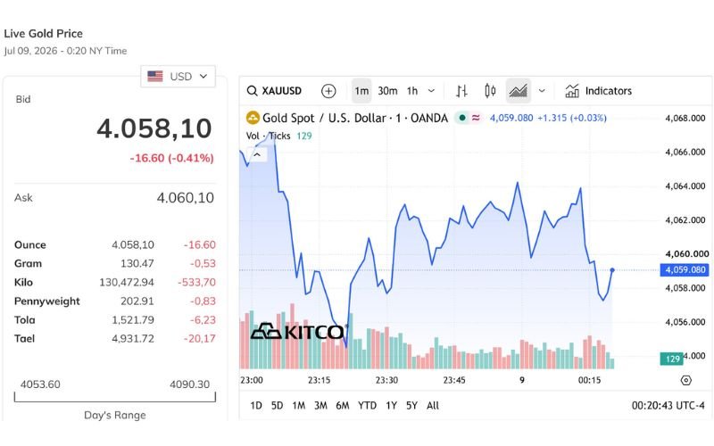Toggle the 1m timeframe
This screenshot has width=714, height=446.
point(361,91)
